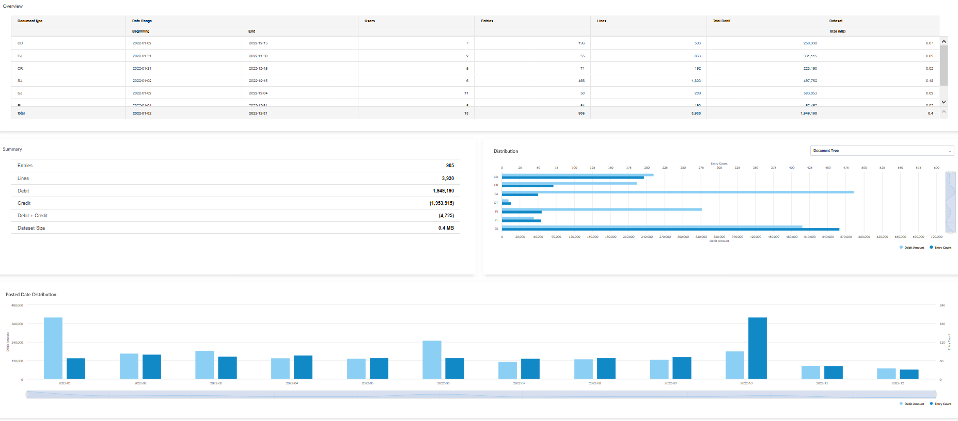Click the Posted Date chart horizontal zoom slider

[481, 394]
